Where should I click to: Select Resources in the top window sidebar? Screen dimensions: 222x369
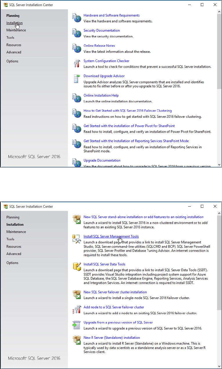(14, 45)
